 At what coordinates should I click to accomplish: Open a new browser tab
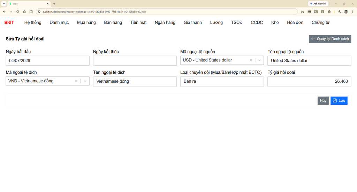[54, 3]
